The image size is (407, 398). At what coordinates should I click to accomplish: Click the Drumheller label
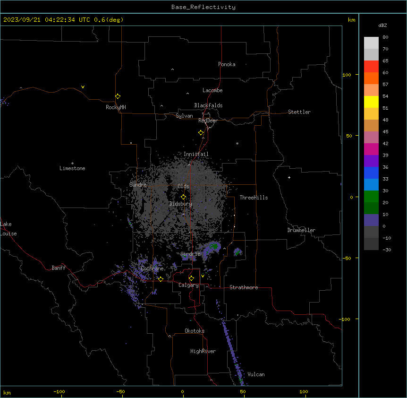click(301, 230)
